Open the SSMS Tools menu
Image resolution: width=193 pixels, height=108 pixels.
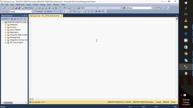click(20, 5)
